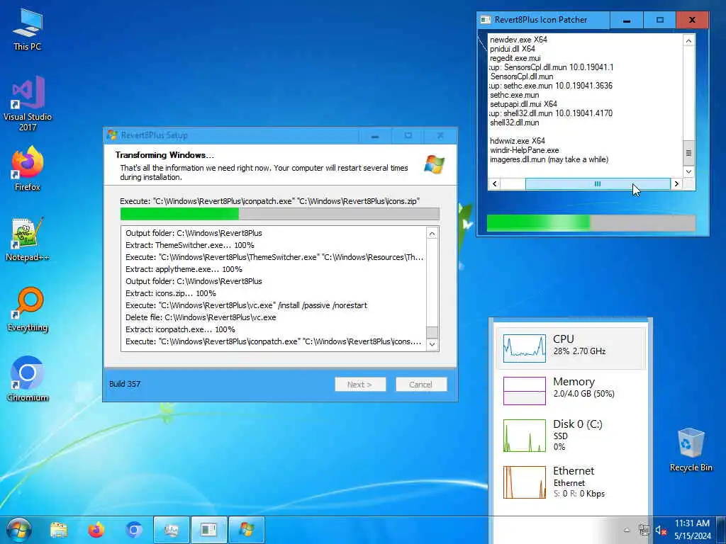This screenshot has width=726, height=544.
Task: Maximize the Revert8Plus Icon Patcher window
Action: [660, 20]
